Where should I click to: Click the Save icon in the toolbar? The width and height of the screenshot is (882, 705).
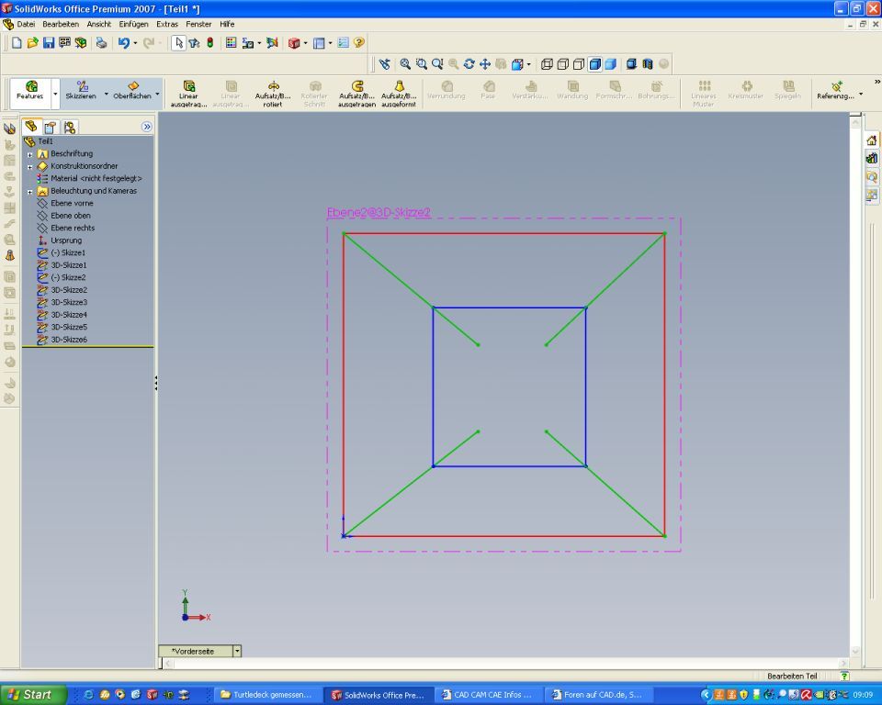pos(49,43)
